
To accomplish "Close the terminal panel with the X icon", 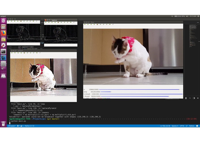I will click(x=198, y=98).
